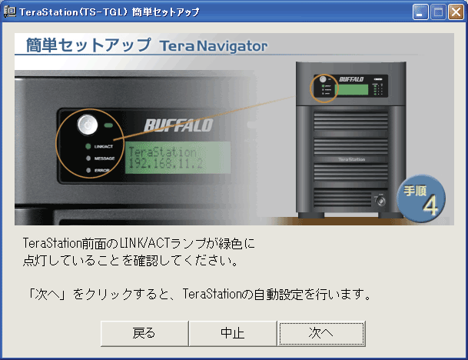This screenshot has height=360, width=468.
Task: Click the text TeraStation前面のLINK/ACTランプが緑色に
Action: pyautogui.click(x=139, y=244)
